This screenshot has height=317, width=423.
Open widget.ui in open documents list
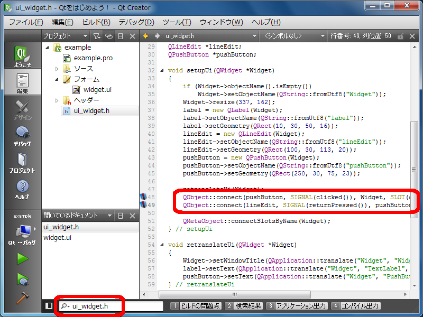tap(57, 238)
